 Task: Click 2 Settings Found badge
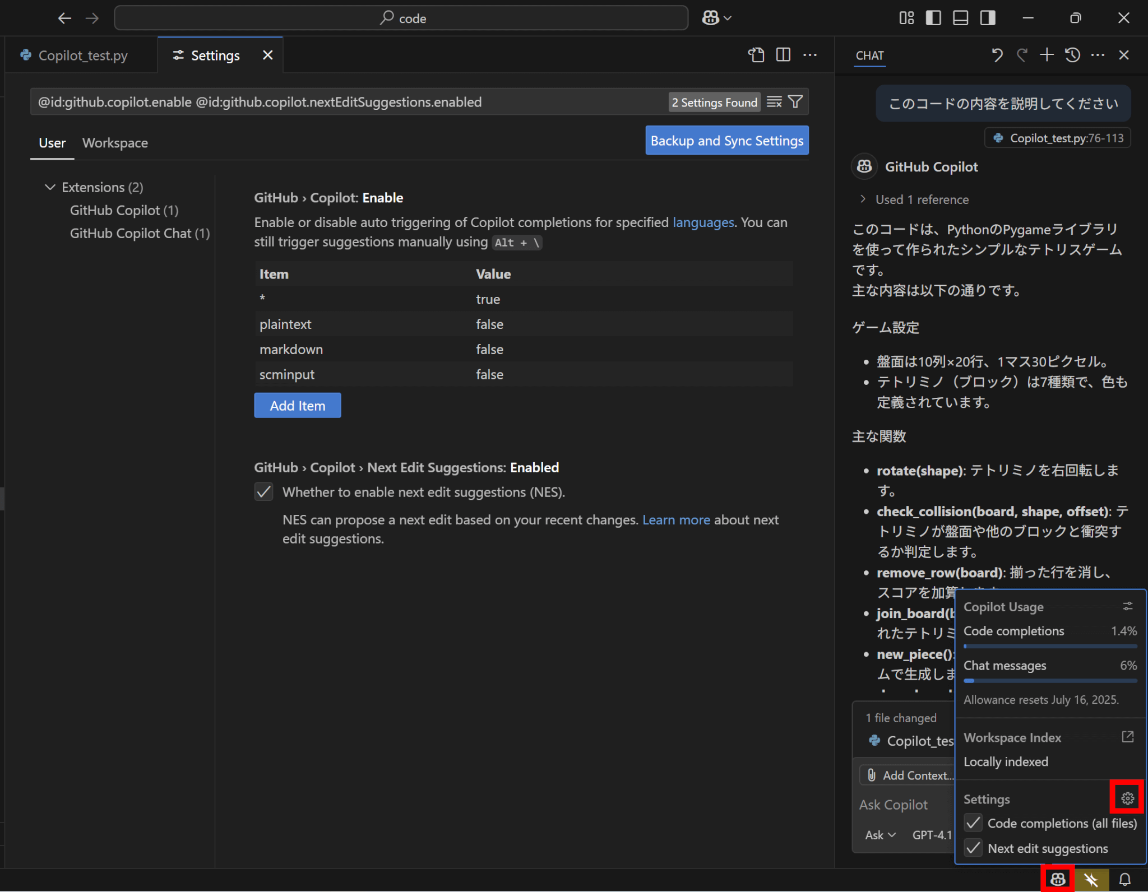714,103
